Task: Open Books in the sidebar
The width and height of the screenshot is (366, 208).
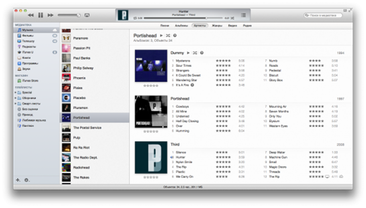Action: pos(36,58)
